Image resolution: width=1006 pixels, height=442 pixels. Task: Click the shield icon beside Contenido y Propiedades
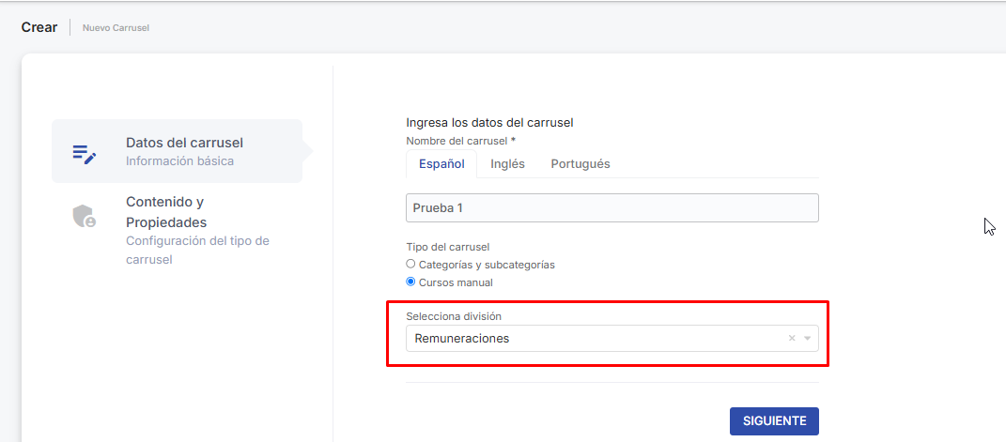coord(85,217)
